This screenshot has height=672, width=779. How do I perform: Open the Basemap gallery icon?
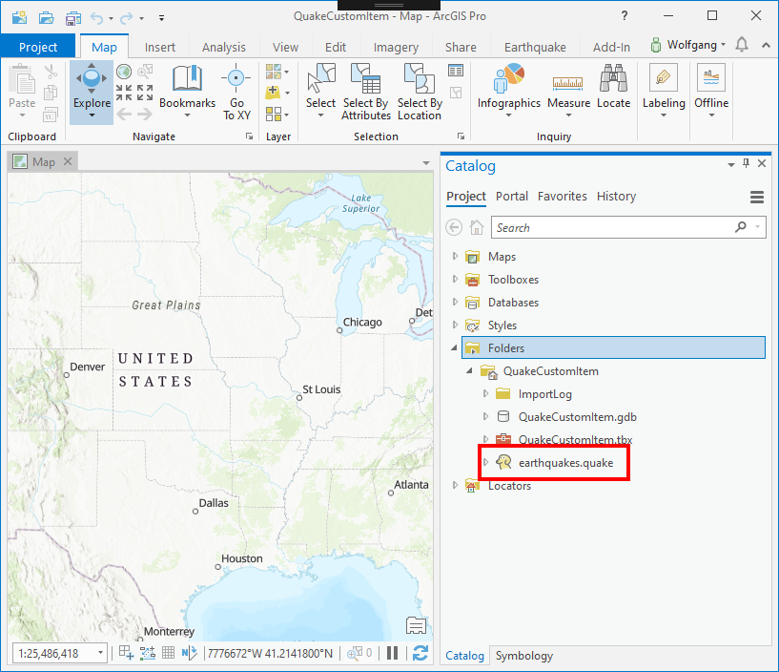[274, 72]
